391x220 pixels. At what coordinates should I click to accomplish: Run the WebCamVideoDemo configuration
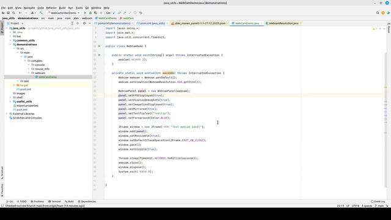pos(85,13)
